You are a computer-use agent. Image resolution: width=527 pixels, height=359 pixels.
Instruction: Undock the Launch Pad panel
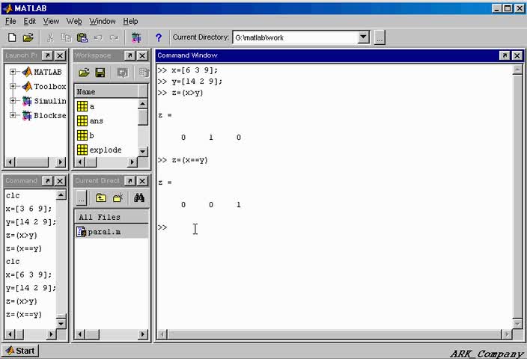47,55
